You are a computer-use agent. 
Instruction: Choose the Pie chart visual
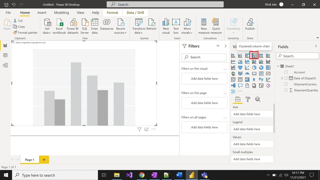pyautogui.click(x=254, y=67)
